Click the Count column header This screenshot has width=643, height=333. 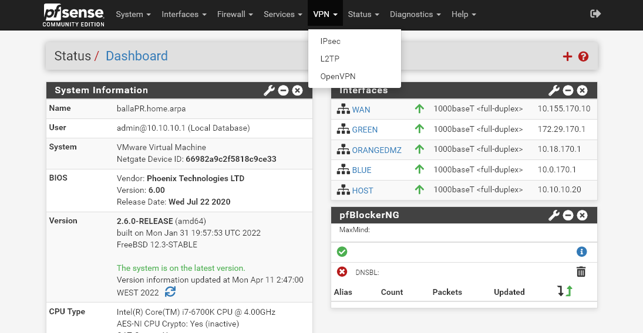(x=392, y=292)
